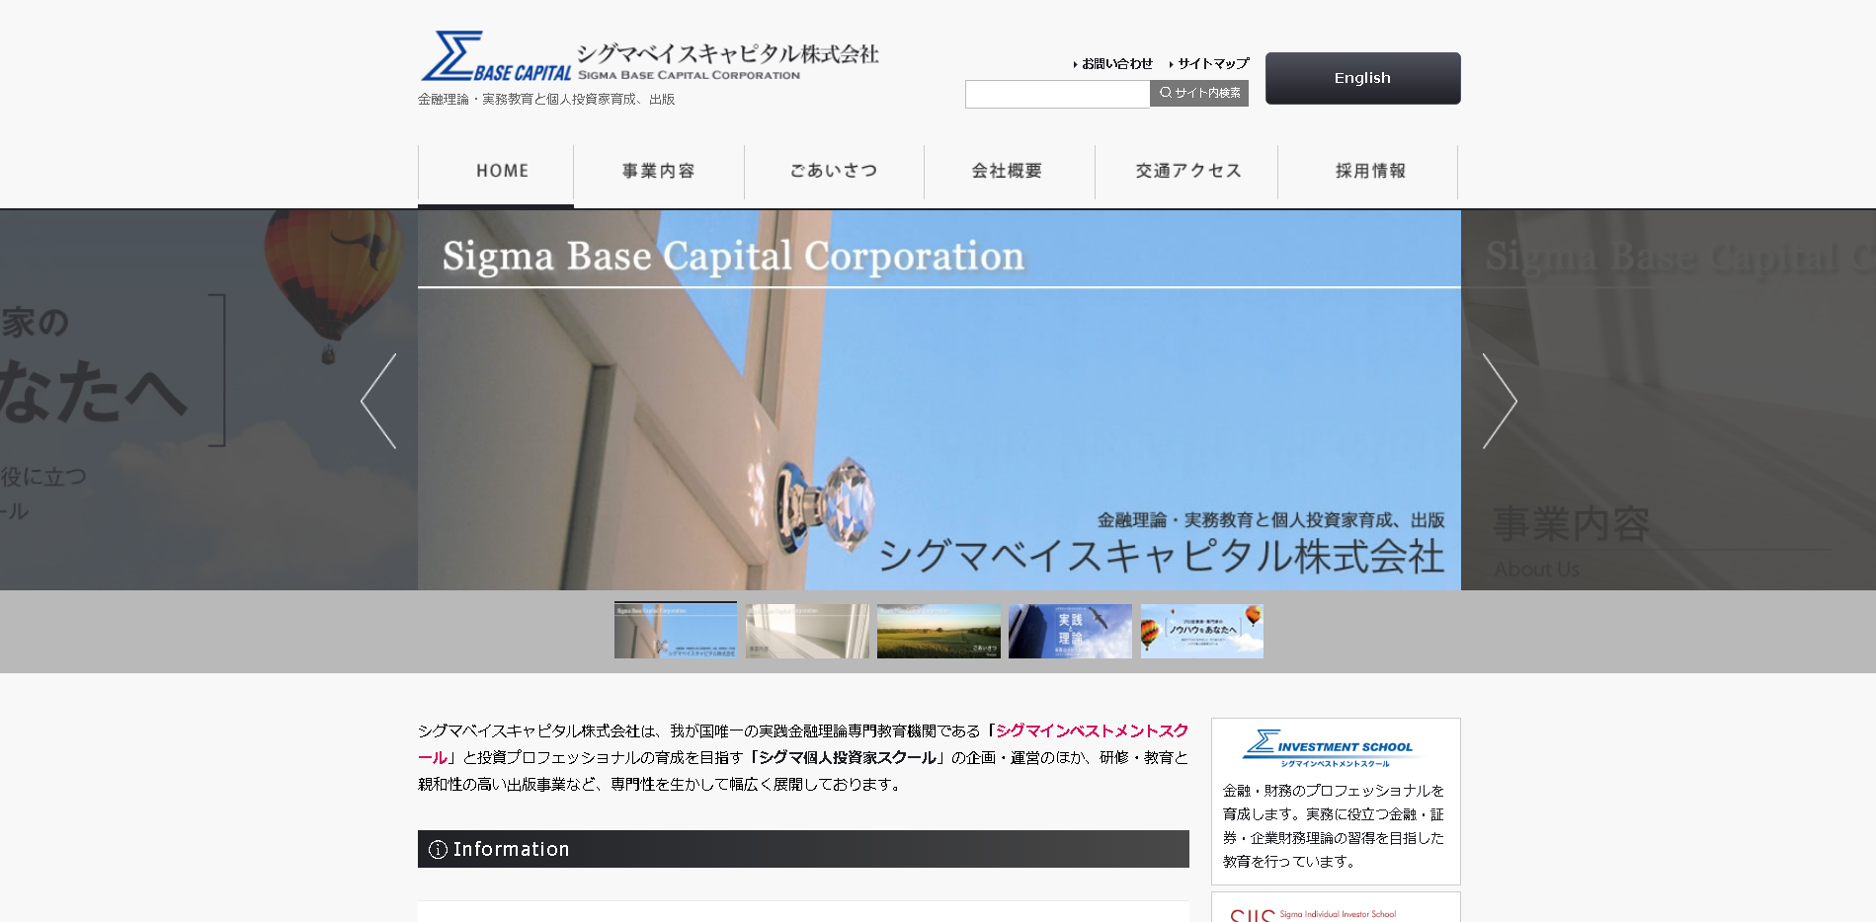Open the 交通アクセス menu item
Screen dimensions: 1876x922
point(1187,172)
